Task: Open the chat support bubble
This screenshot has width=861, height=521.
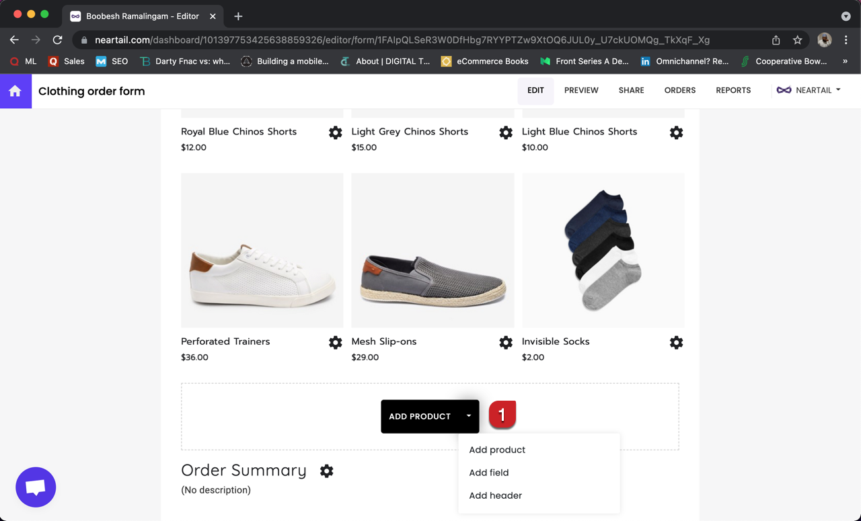Action: coord(36,487)
